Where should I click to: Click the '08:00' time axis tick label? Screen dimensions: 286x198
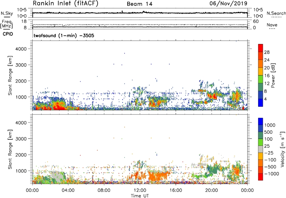104,190
